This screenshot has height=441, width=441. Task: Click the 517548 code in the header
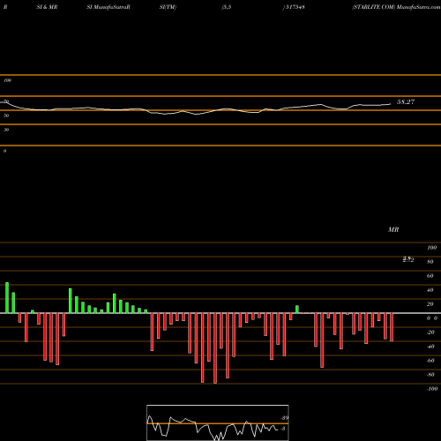[295, 7]
